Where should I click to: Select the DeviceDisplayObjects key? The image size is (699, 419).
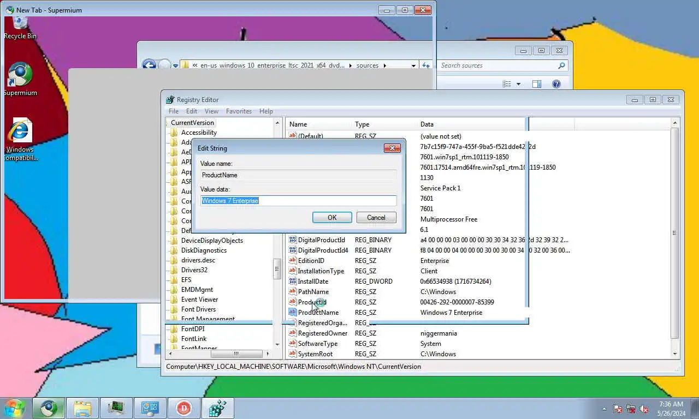tap(212, 241)
